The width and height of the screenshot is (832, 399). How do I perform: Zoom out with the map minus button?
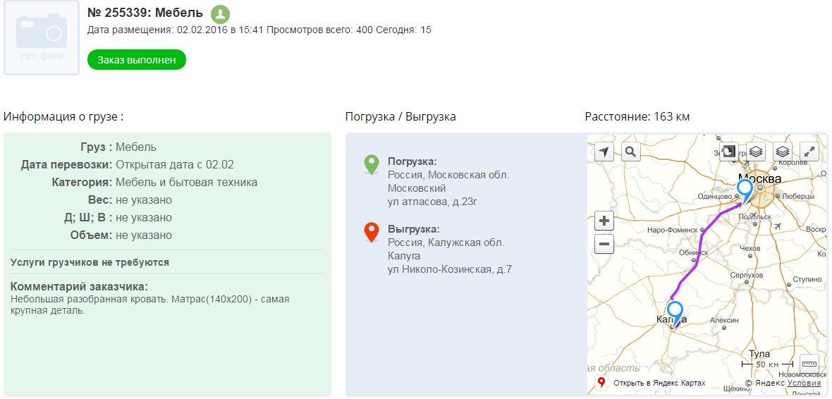tap(604, 245)
